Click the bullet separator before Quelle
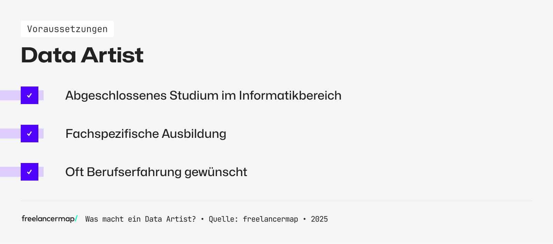Viewport: 553px width, 244px height. pos(202,219)
